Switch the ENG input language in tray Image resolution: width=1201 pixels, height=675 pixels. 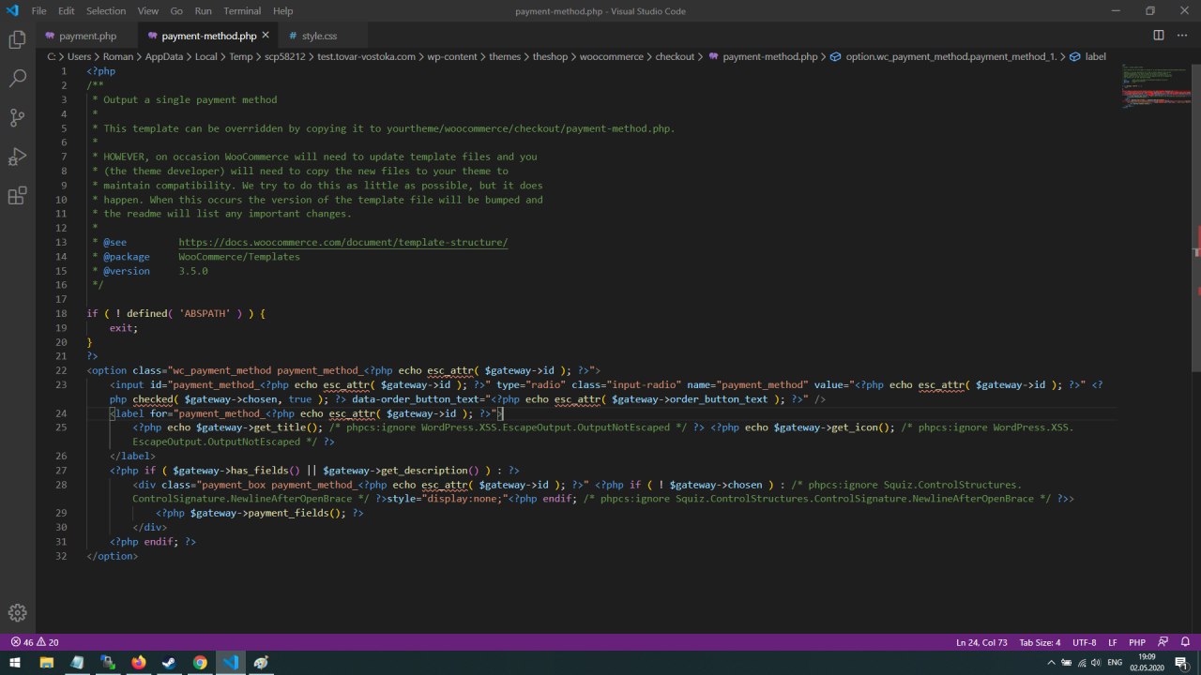pos(1115,662)
